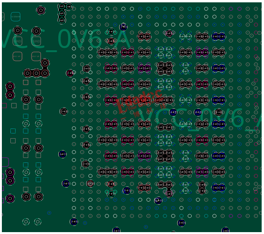The width and height of the screenshot is (264, 234).
Task: Click the red watermark logo in center
Action: pos(140,103)
